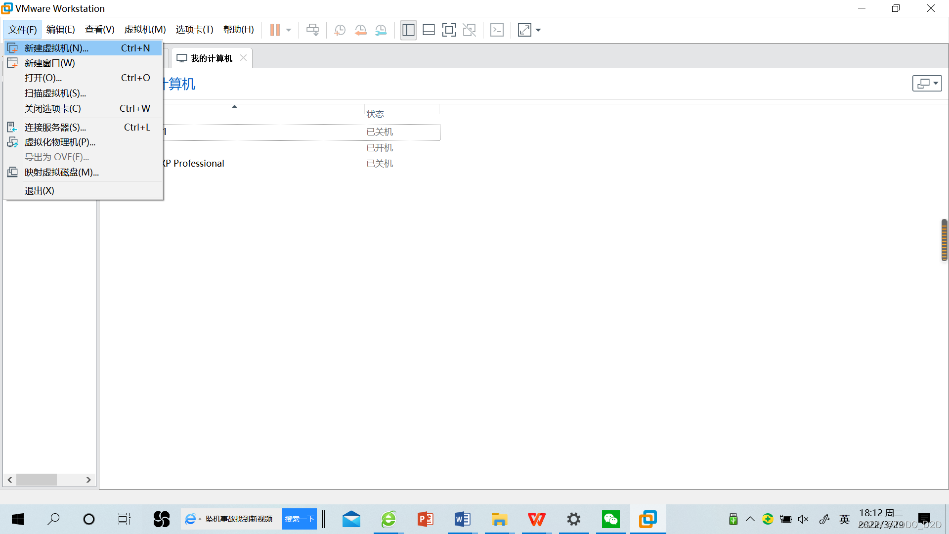
Task: Toggle the library sidebar panel view
Action: point(408,30)
